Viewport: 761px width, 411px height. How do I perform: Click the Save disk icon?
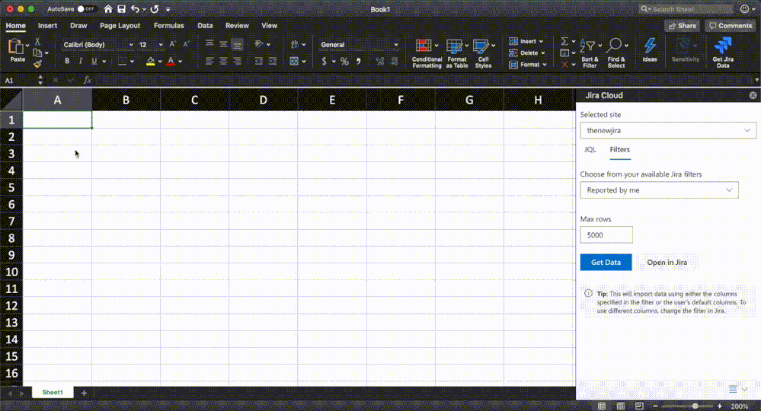pyautogui.click(x=121, y=8)
